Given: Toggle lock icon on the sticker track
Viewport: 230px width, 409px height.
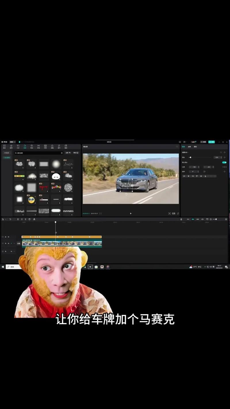Looking at the screenshot, I should click(x=5, y=237).
